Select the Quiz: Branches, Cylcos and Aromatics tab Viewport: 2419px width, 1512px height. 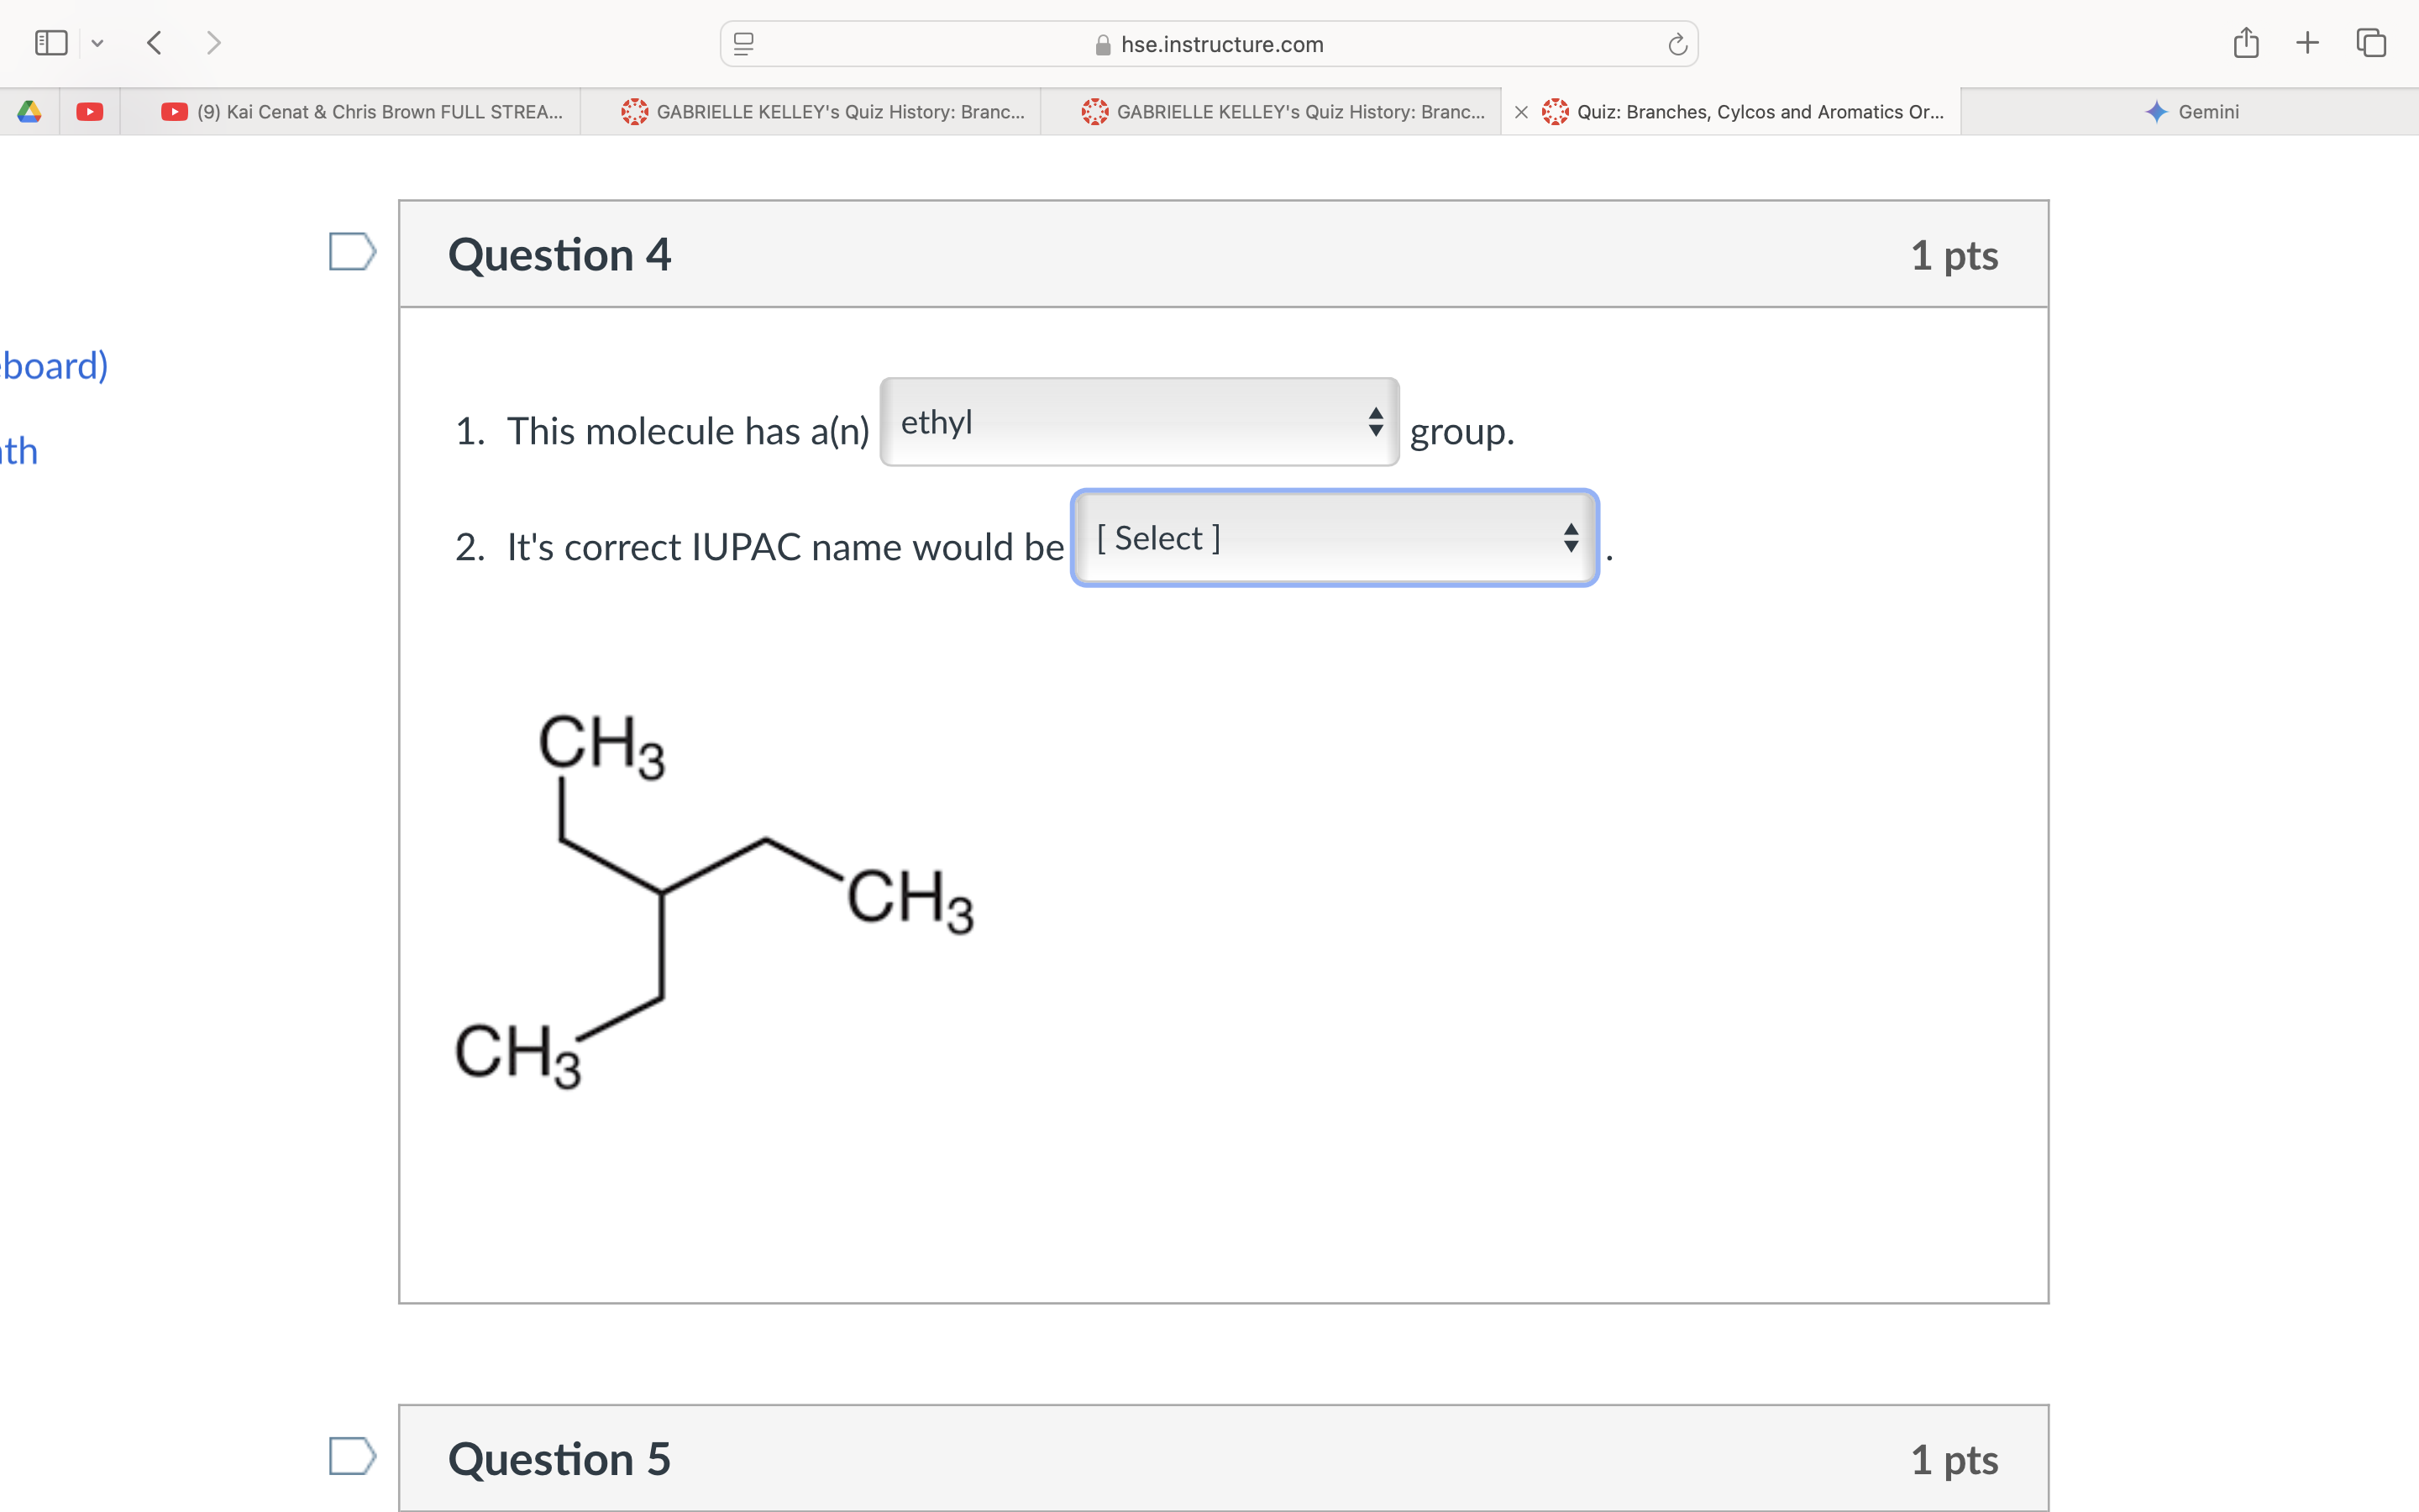(x=1731, y=112)
